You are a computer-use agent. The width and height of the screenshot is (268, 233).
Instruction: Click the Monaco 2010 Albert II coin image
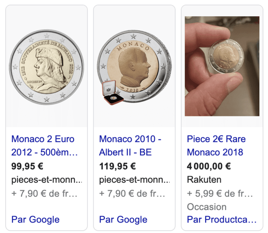point(135,66)
